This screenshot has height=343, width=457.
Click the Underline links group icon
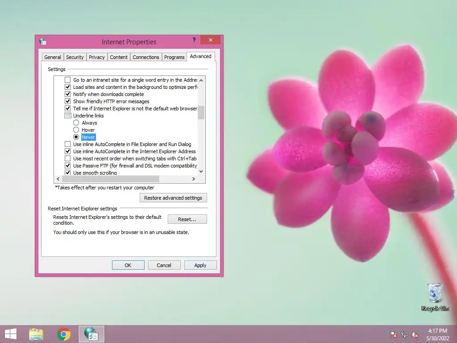point(68,116)
